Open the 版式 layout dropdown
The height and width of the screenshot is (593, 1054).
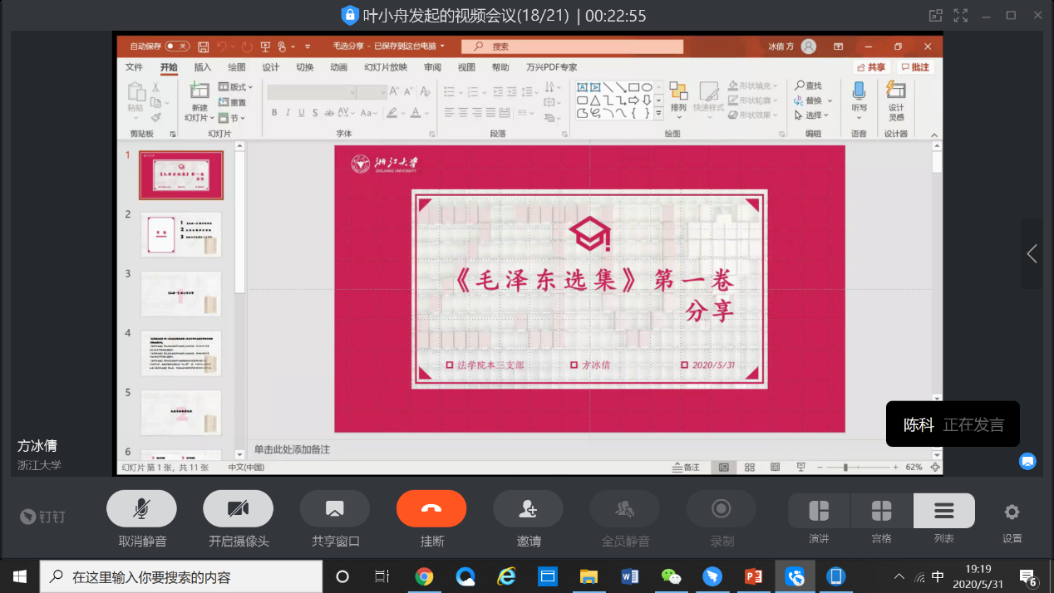pyautogui.click(x=236, y=87)
